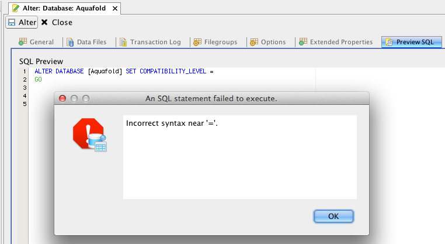Viewport: 445px width, 244px height.
Task: Open the Data Files tab
Action: point(86,42)
